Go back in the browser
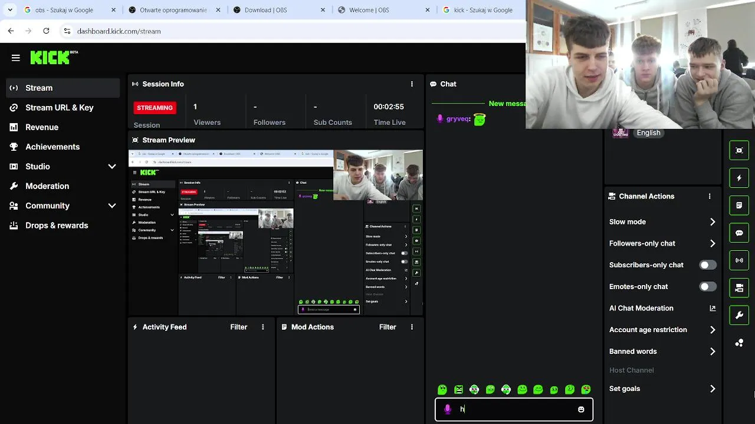 point(11,31)
